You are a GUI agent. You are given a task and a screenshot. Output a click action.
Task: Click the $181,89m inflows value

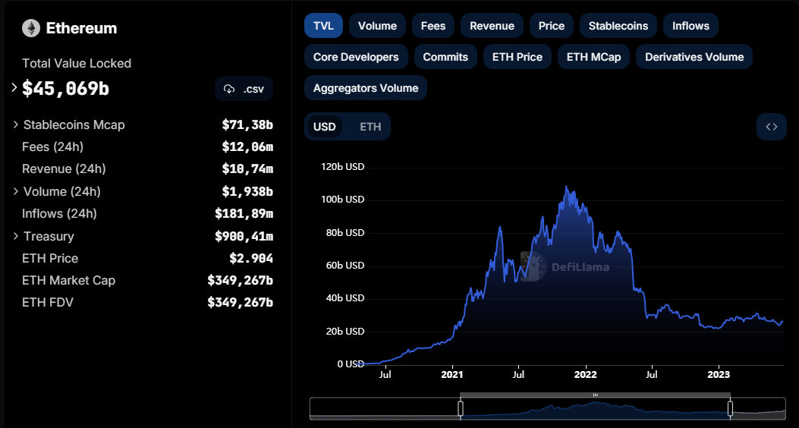coord(244,213)
